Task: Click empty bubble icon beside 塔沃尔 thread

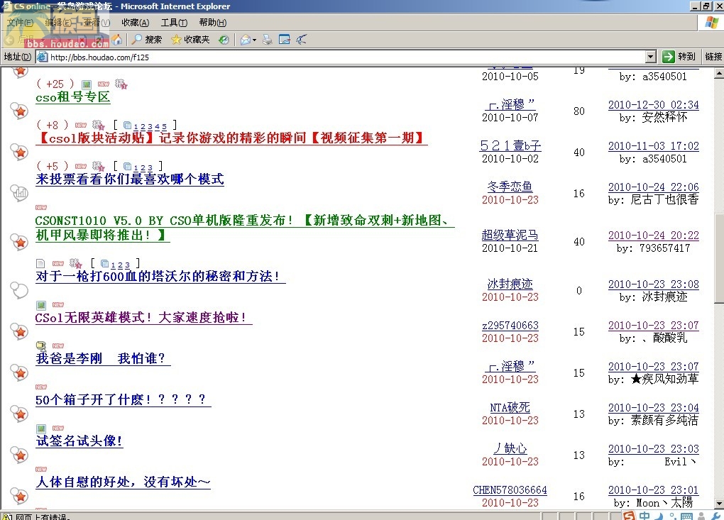Action: 19,290
